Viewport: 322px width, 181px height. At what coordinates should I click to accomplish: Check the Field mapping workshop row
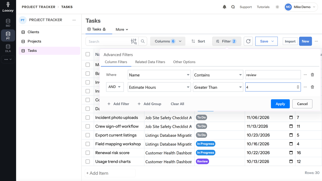pos(88,144)
